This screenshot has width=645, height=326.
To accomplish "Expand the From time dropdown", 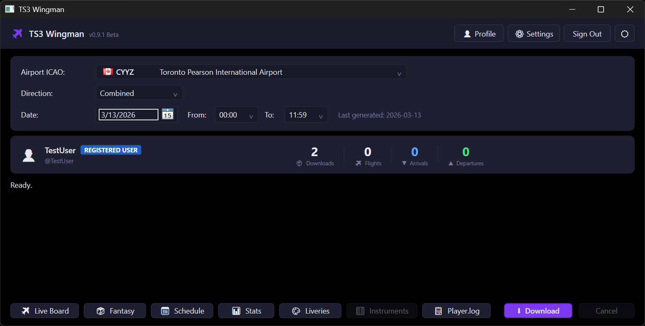I will tap(236, 115).
